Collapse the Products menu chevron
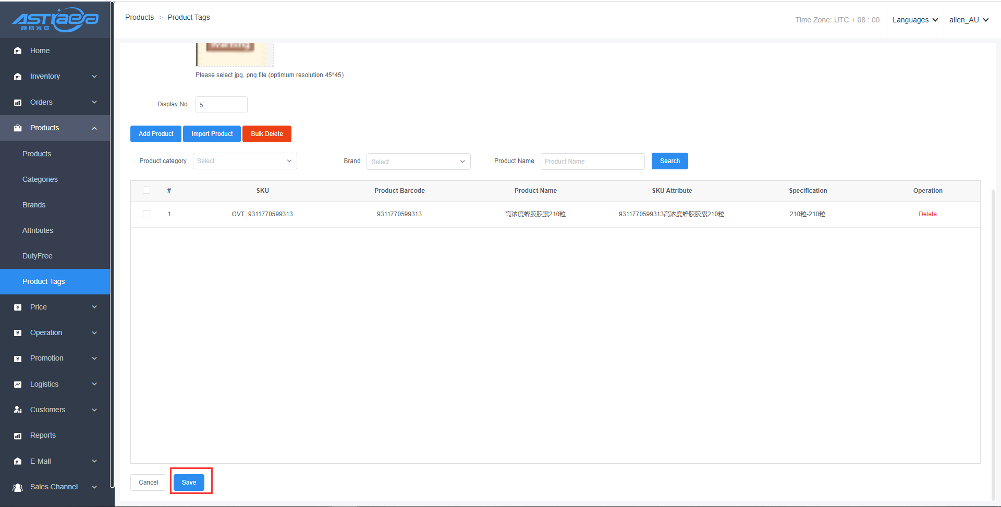This screenshot has width=1001, height=507. click(x=94, y=128)
